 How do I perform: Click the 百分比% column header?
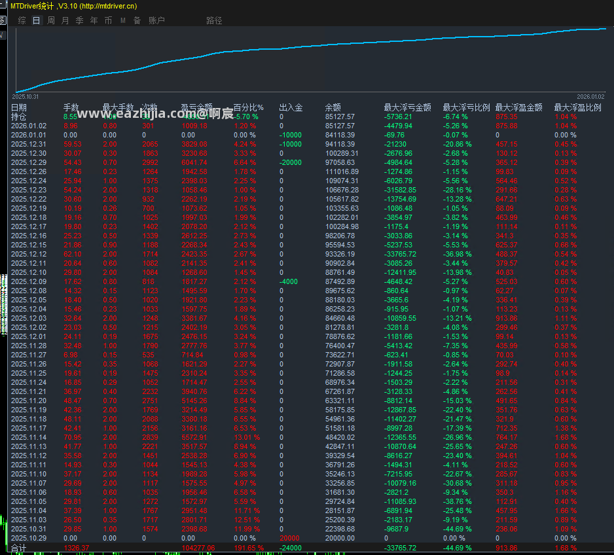(x=248, y=107)
